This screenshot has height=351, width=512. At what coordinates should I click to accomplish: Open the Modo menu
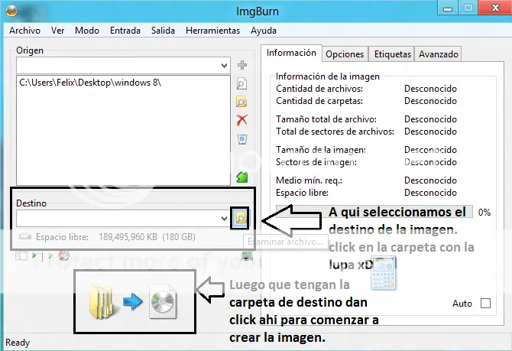[x=87, y=31]
